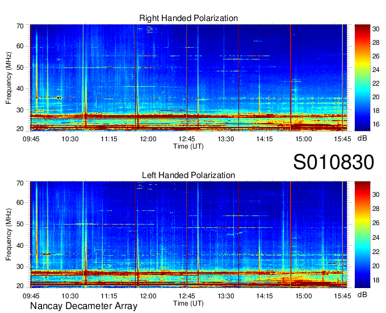Click the Right Handed Polarization spectrogram image
The image size is (386, 313).
tap(188, 78)
